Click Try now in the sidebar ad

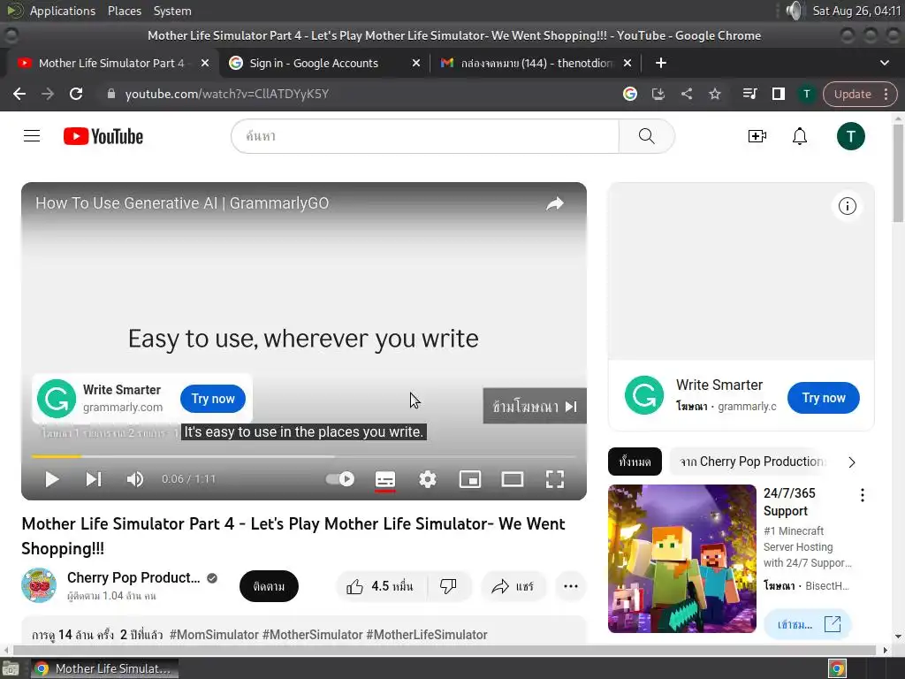point(823,397)
